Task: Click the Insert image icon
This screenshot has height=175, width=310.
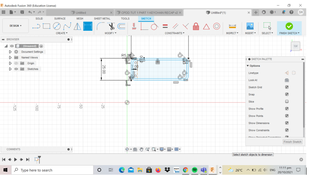Action: coord(250,26)
